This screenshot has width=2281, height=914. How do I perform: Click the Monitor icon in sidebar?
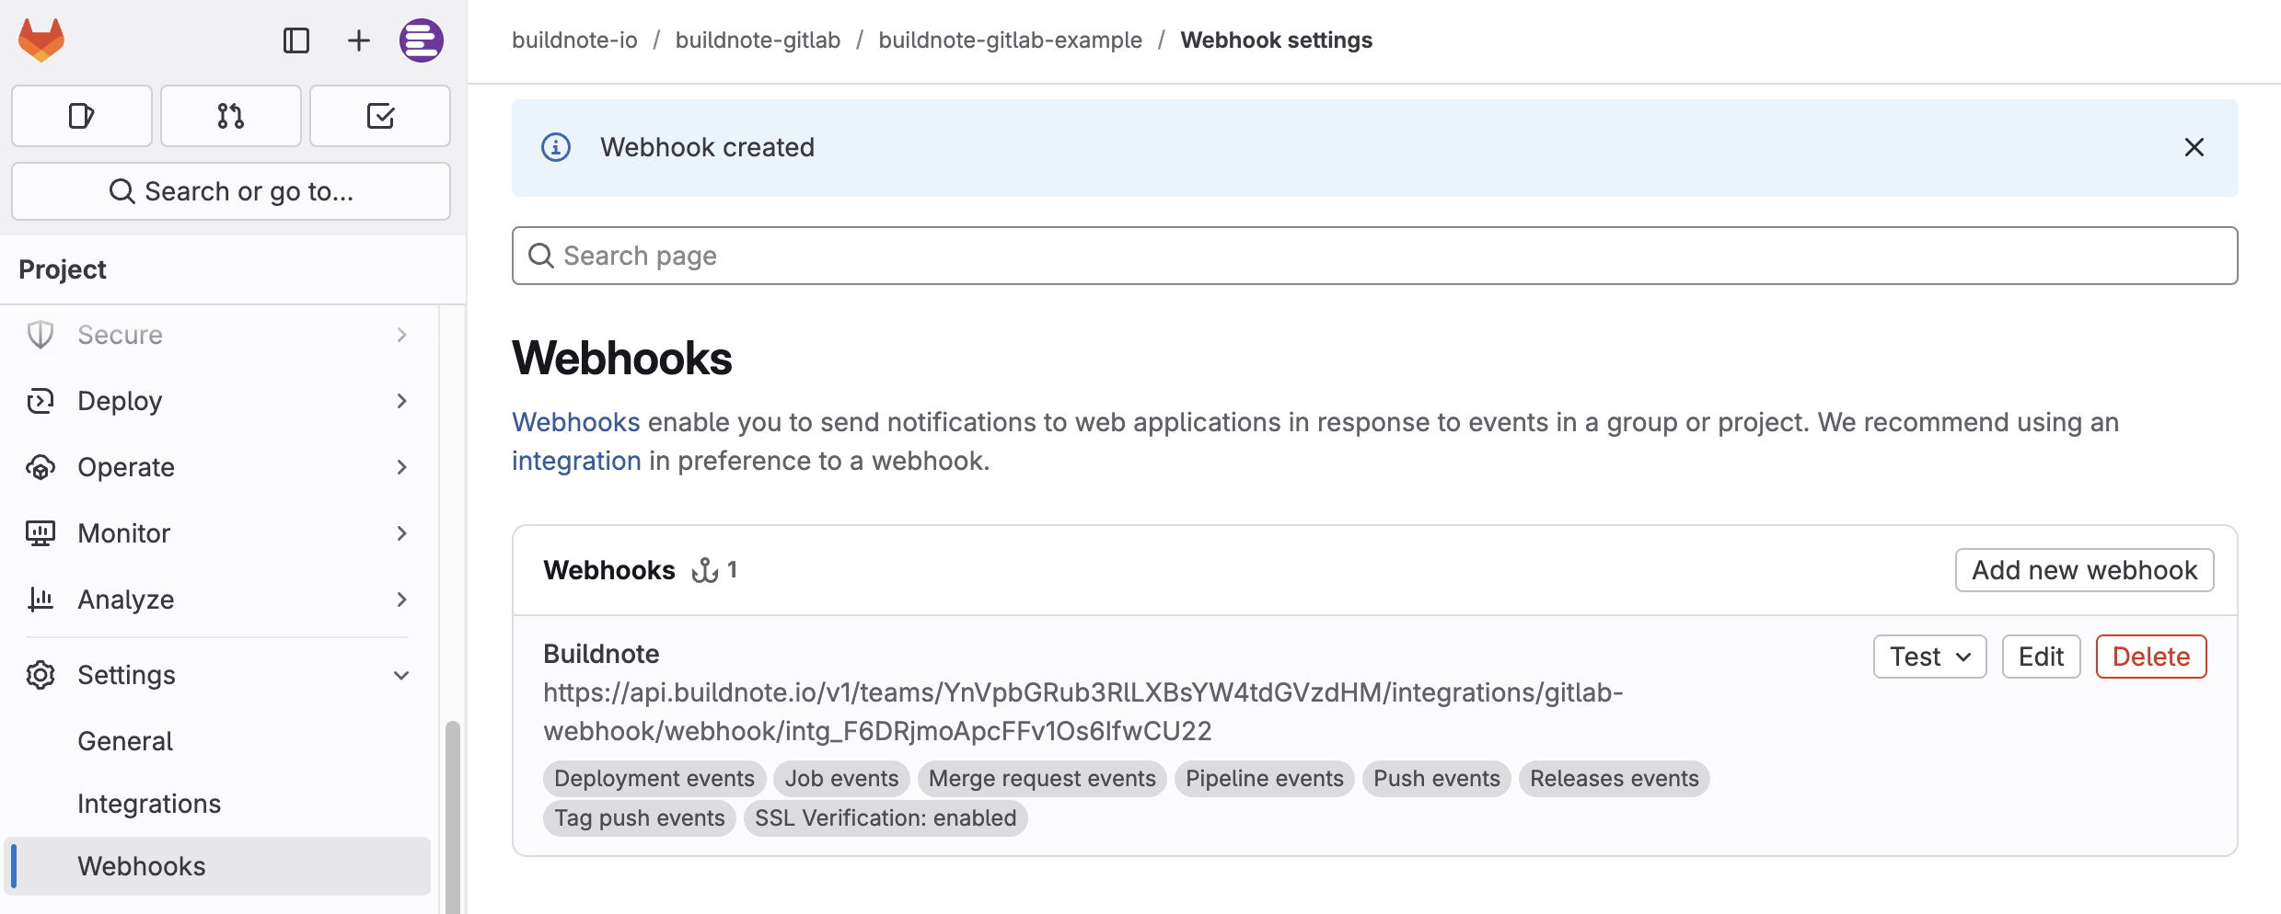(x=41, y=533)
